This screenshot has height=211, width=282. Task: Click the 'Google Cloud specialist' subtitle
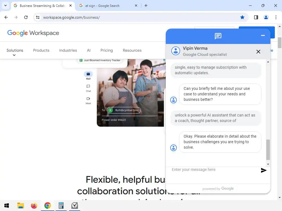[x=205, y=54]
